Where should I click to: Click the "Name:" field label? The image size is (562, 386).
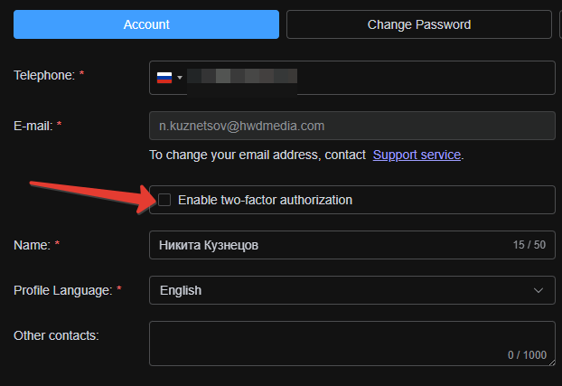click(32, 245)
